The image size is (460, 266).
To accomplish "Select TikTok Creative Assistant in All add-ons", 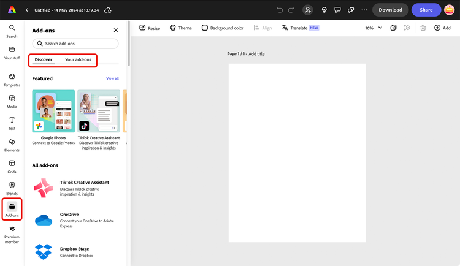I will [x=75, y=188].
